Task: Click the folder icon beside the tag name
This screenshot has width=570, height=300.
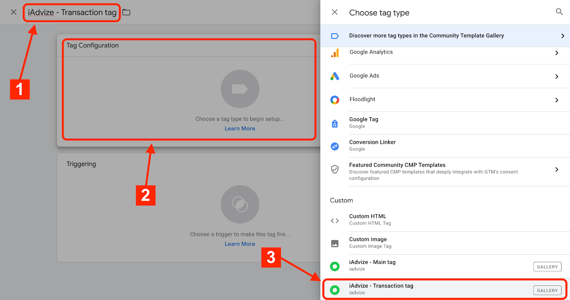Action: 126,12
